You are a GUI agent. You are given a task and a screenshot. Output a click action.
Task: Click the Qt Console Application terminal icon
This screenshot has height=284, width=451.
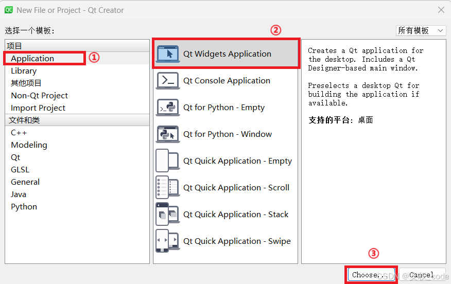[168, 81]
